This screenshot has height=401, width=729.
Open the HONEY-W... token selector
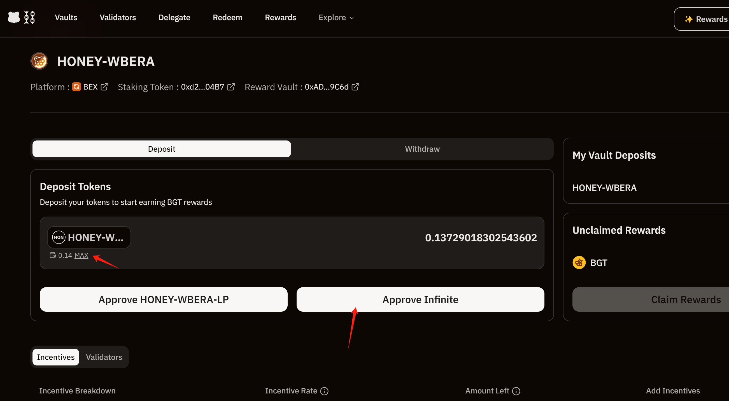tap(89, 237)
